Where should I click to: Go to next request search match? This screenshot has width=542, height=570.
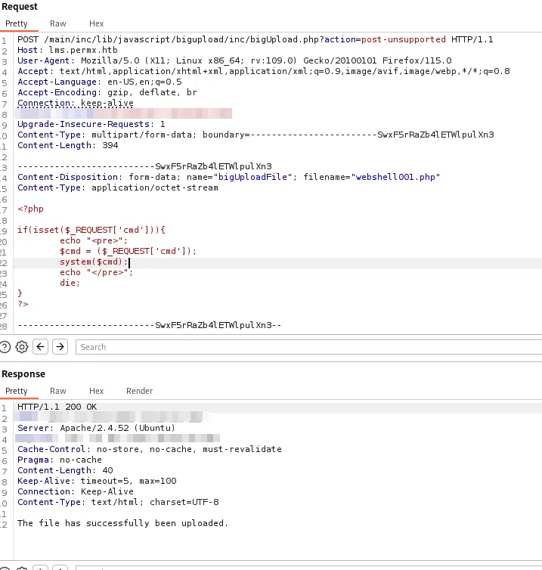click(x=60, y=347)
